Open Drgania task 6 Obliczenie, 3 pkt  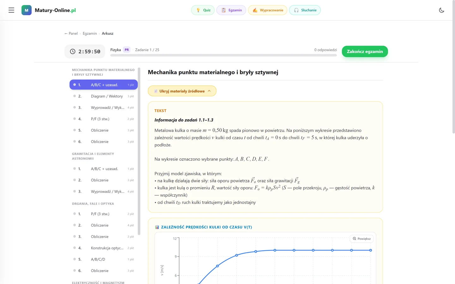pyautogui.click(x=104, y=271)
